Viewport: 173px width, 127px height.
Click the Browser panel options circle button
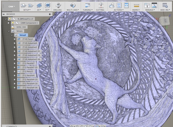point(50,14)
